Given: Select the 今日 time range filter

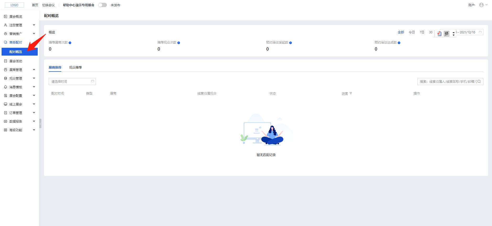Looking at the screenshot, I should (412, 32).
